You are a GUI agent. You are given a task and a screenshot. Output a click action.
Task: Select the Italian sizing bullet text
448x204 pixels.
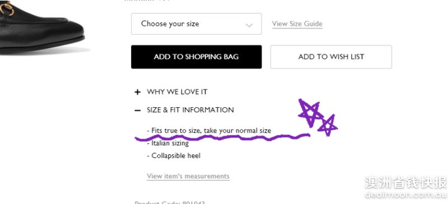coord(167,143)
